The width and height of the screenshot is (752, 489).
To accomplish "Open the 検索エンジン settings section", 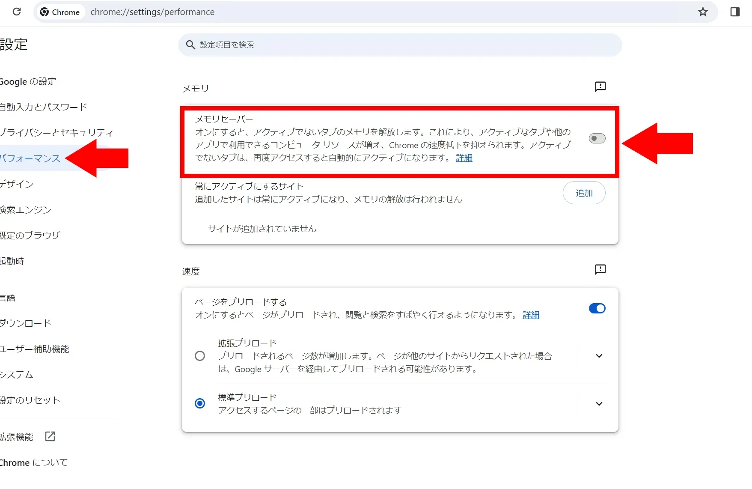I will [26, 210].
